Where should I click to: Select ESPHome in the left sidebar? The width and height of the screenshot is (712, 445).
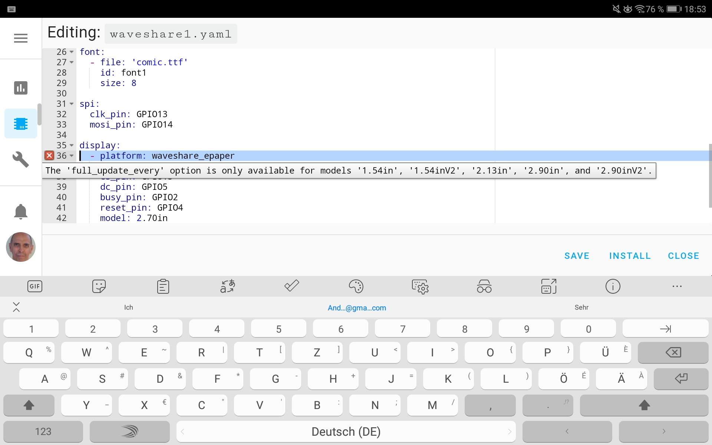click(x=20, y=123)
